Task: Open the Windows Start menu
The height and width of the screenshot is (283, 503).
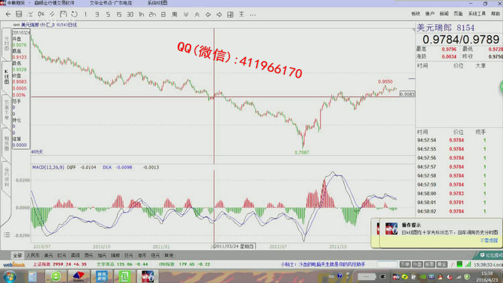Action: pyautogui.click(x=9, y=276)
